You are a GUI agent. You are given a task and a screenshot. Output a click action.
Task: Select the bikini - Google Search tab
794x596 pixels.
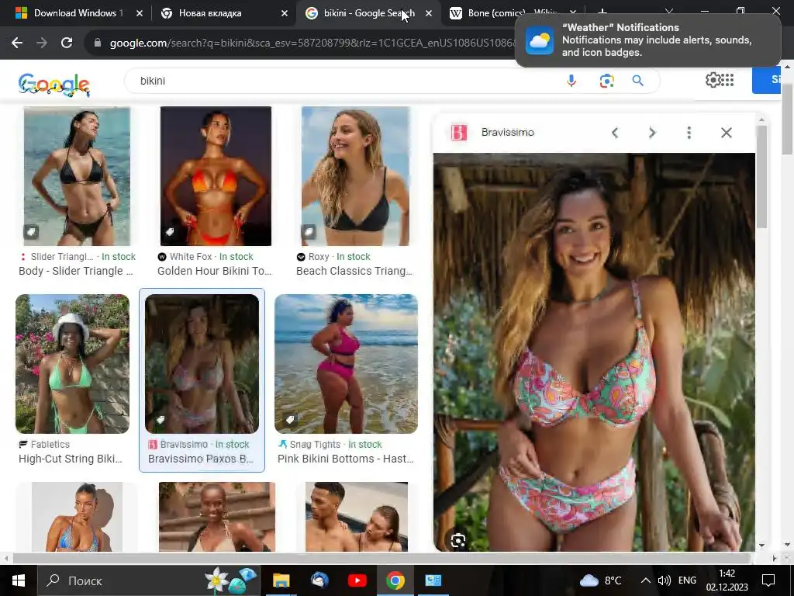pyautogui.click(x=369, y=13)
